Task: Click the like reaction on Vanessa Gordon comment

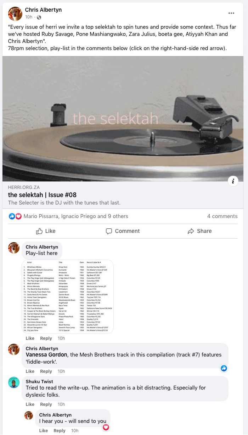Action: (224, 368)
